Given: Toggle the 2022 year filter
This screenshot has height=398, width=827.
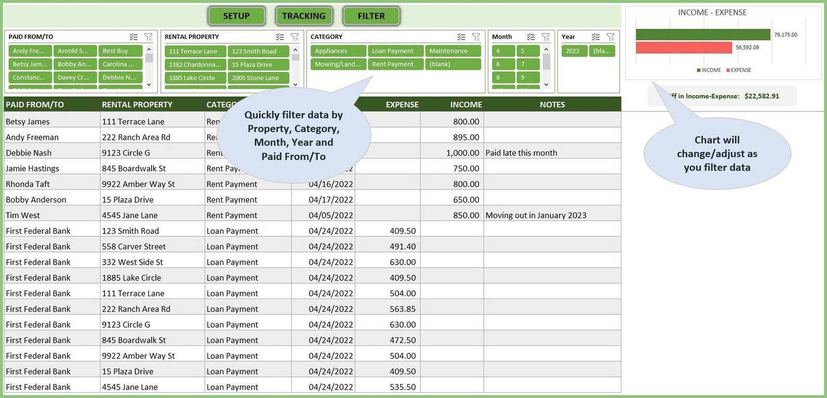Looking at the screenshot, I should tap(574, 51).
